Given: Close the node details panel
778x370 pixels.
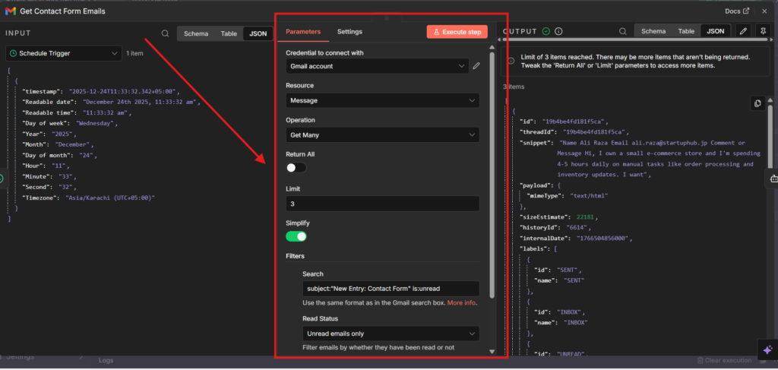Looking at the screenshot, I should click(x=764, y=11).
